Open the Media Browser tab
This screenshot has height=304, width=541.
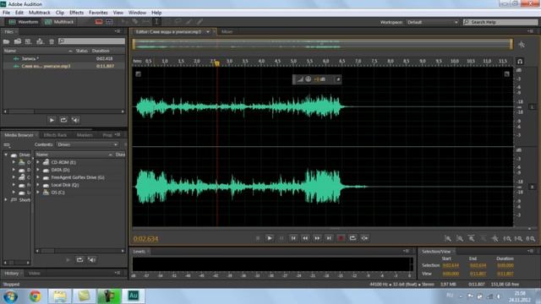coord(19,135)
